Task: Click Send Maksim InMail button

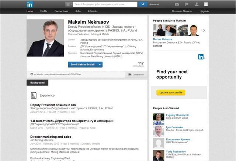Action: click(83, 65)
